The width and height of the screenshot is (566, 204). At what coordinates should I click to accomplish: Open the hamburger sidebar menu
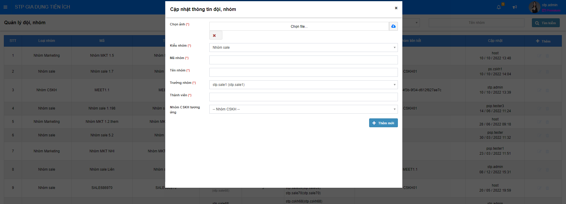click(x=5, y=7)
